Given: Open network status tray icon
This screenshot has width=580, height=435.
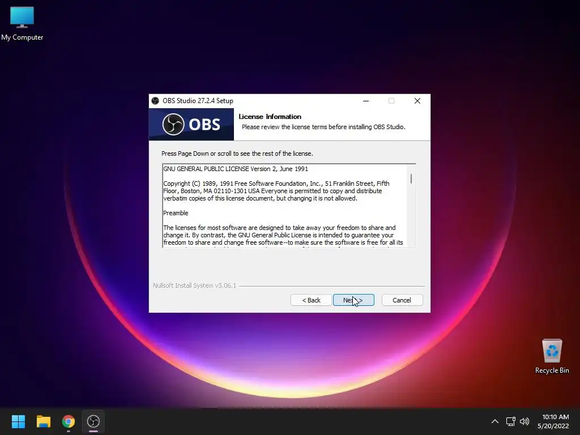Looking at the screenshot, I should pos(511,421).
